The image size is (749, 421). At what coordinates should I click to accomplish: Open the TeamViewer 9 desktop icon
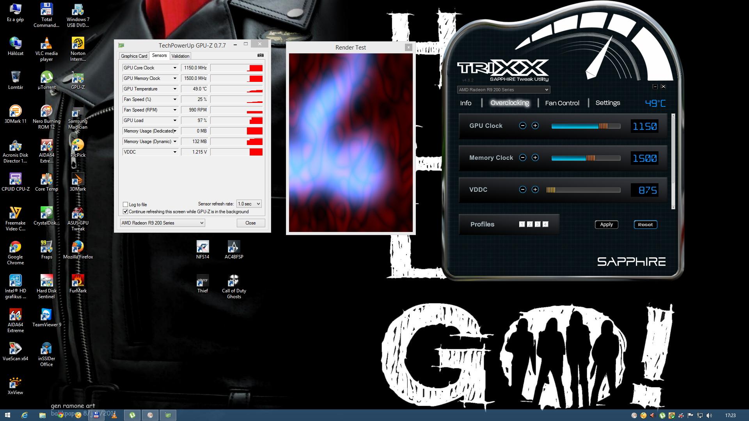coord(46,317)
